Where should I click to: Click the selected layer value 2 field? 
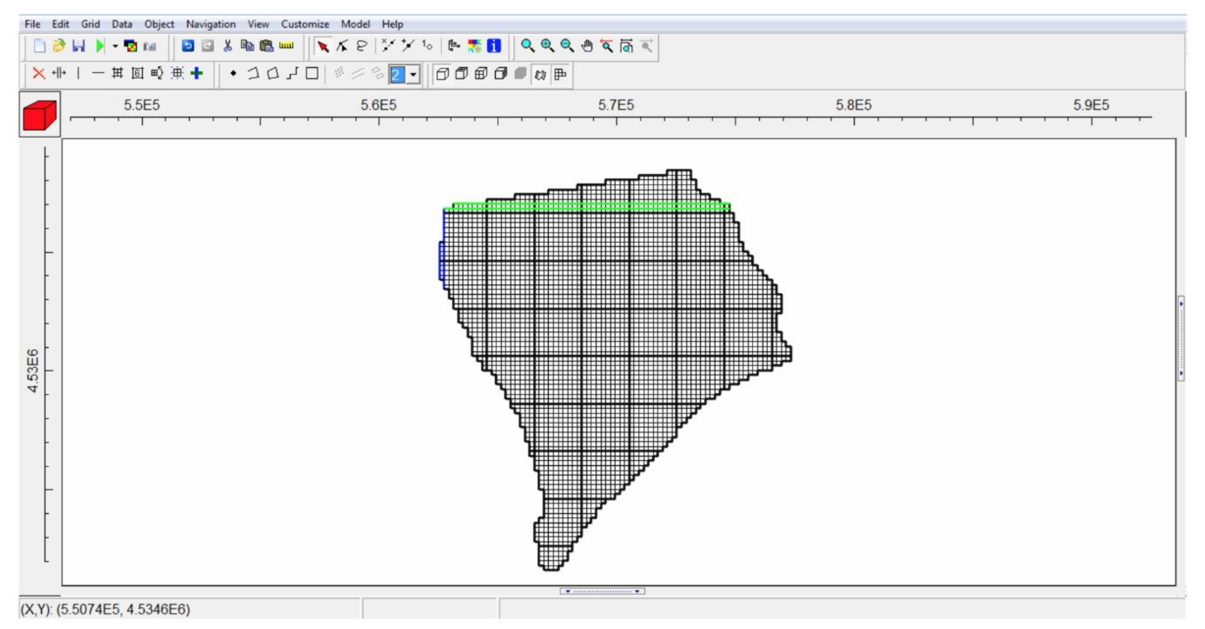(x=397, y=74)
